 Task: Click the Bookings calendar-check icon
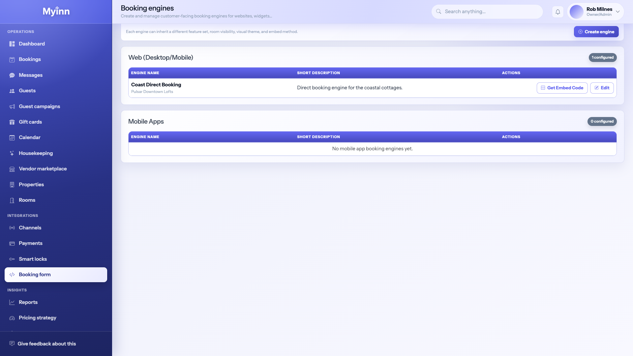12,60
